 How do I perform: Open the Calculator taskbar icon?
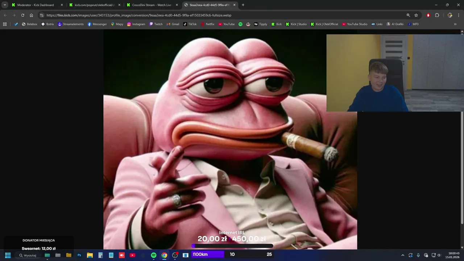click(100, 255)
